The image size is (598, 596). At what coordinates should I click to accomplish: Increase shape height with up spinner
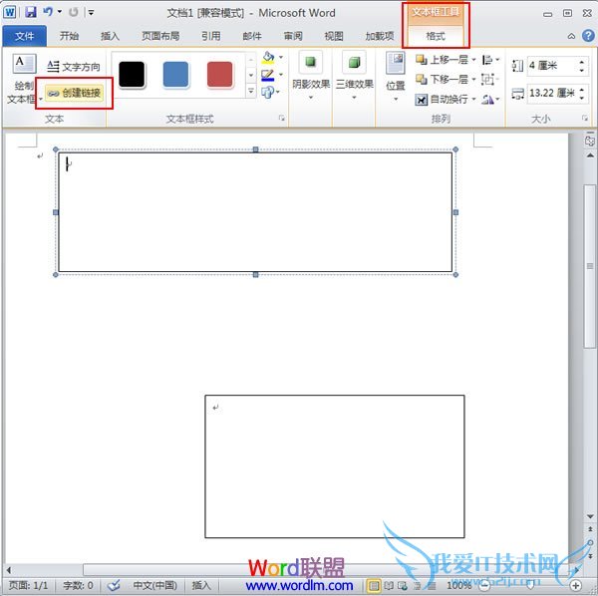[x=582, y=62]
